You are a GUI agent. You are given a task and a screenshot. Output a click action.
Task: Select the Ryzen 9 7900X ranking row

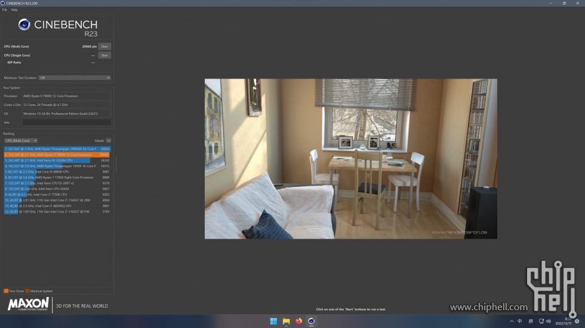pyautogui.click(x=57, y=155)
